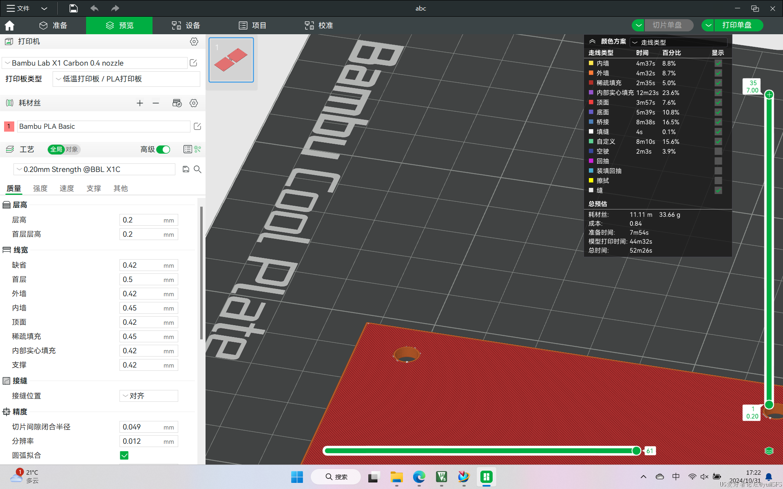This screenshot has height=489, width=783.
Task: Click the home icon
Action: click(9, 26)
